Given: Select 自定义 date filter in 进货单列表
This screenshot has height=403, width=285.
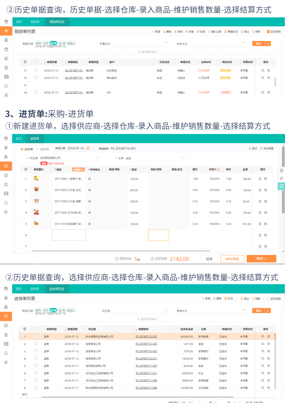Looking at the screenshot, I should (x=71, y=310).
